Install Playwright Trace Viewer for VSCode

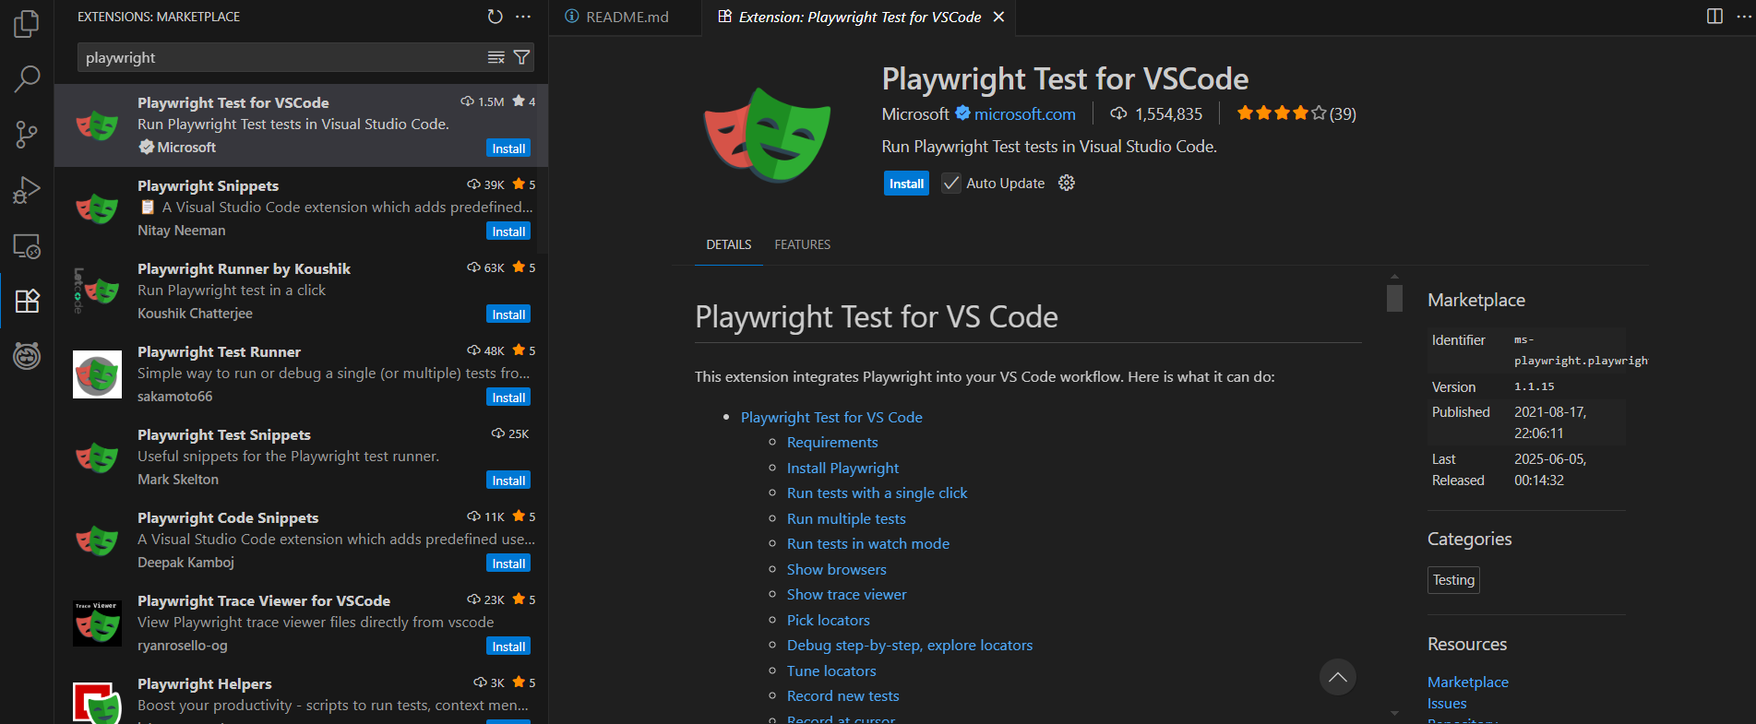click(x=508, y=647)
